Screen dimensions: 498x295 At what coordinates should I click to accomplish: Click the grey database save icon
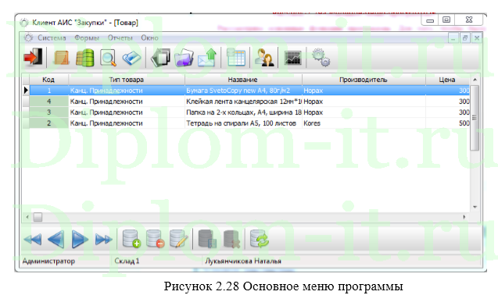(x=207, y=239)
